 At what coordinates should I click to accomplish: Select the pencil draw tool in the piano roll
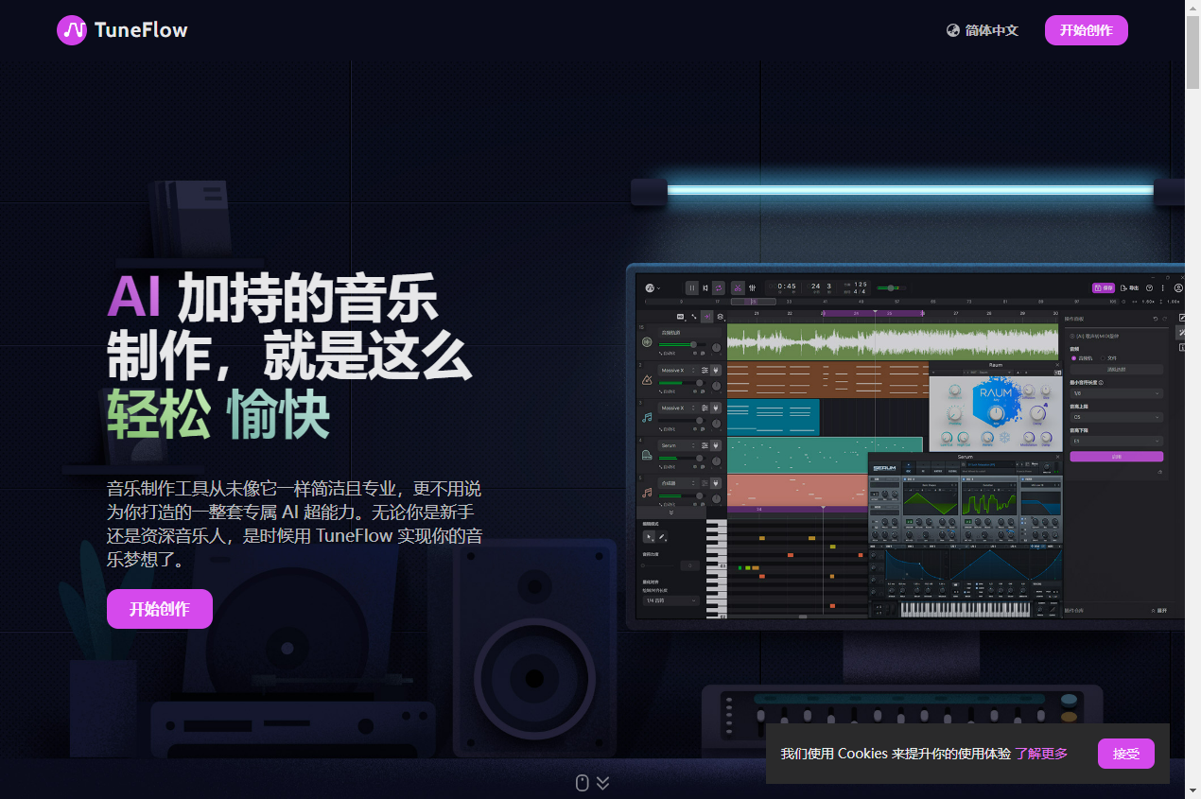tap(662, 537)
